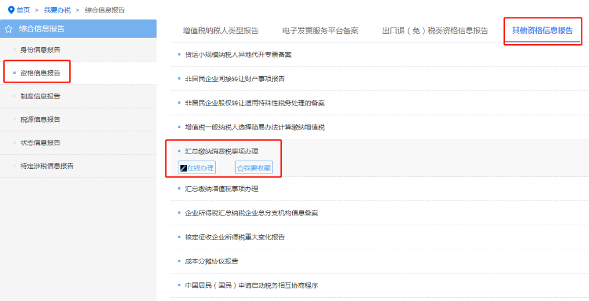Click the location pin icon in breadcrumb

(x=11, y=10)
